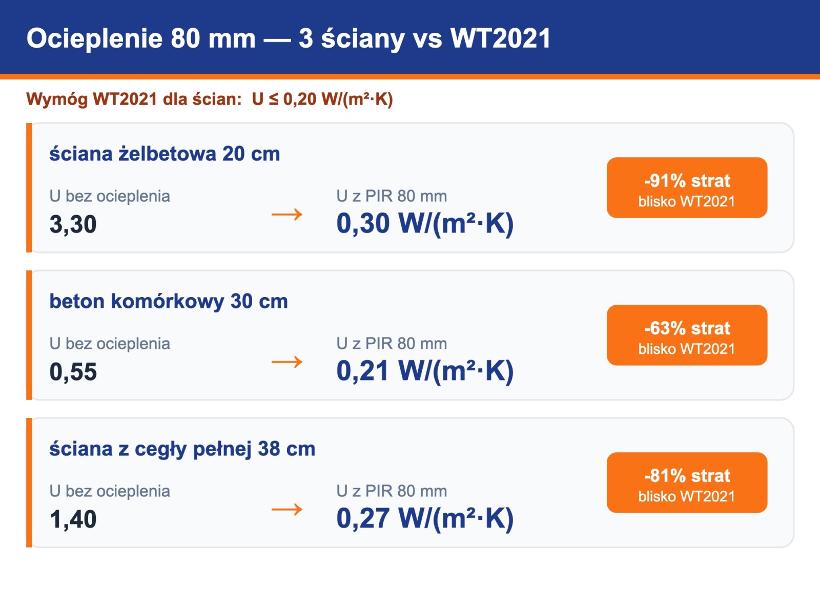Open the ściana z cegły pełnej heading
This screenshot has height=590, width=820.
pyautogui.click(x=182, y=449)
